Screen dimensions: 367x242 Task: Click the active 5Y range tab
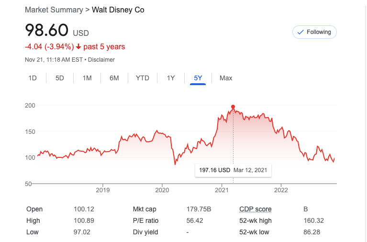click(198, 78)
